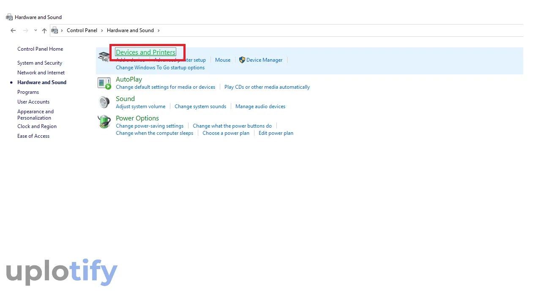Click the Sound speaker icon

104,102
